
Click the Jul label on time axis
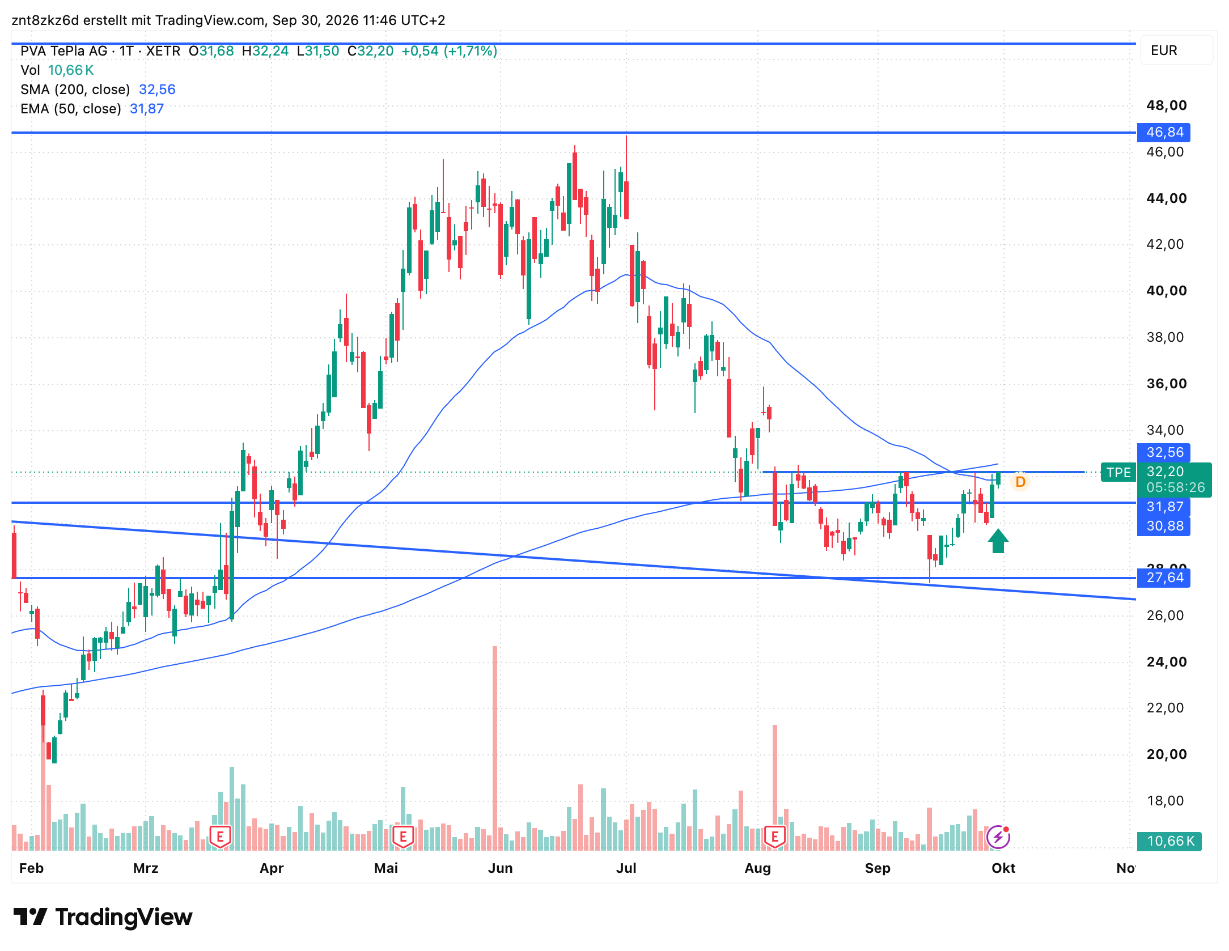(626, 868)
